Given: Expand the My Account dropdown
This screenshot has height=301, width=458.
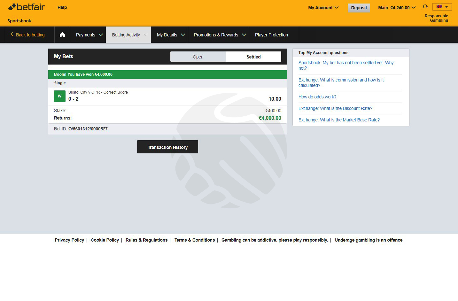Looking at the screenshot, I should [x=323, y=8].
